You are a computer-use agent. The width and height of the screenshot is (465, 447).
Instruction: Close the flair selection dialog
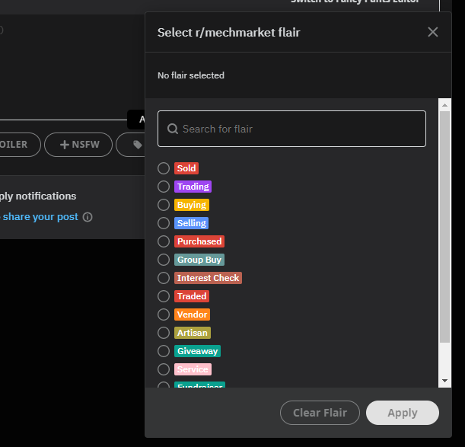pos(433,32)
